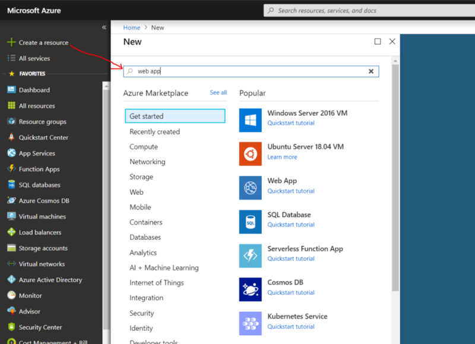Open Quickstart tutorial under Kubernetes Service
475x344 pixels.
(x=291, y=326)
